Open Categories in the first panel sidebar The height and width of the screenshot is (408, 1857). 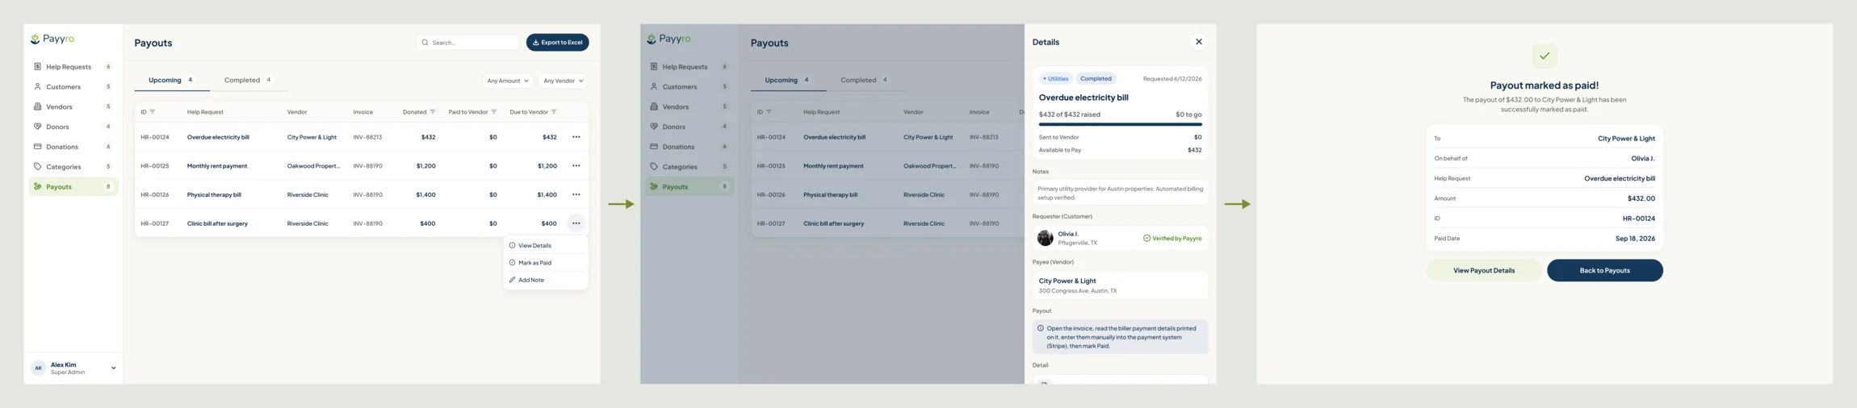pos(73,167)
